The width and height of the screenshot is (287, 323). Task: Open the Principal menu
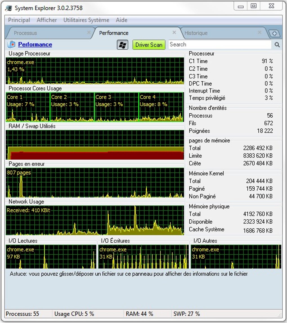19,20
